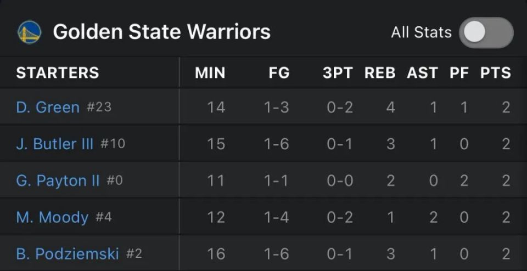Sort by the PTS column header
This screenshot has height=271, width=527.
click(x=496, y=73)
